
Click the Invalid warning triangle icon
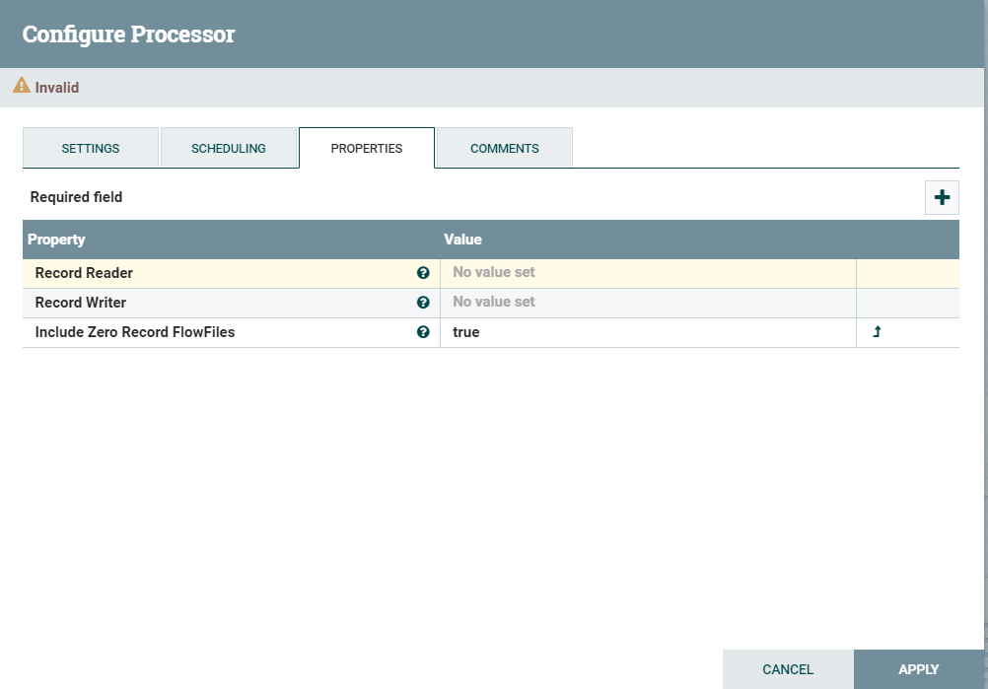(x=21, y=86)
